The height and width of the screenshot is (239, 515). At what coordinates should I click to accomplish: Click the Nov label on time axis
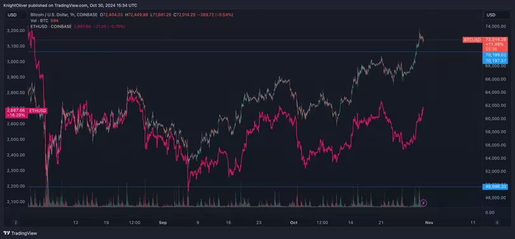pos(429,223)
